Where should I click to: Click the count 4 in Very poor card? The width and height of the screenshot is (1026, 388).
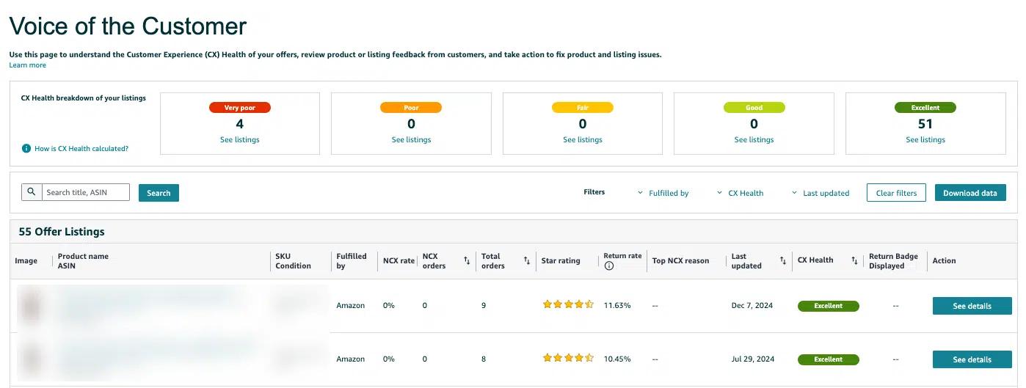(x=240, y=124)
